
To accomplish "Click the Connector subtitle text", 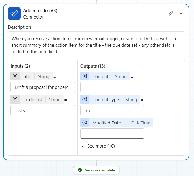I will pyautogui.click(x=33, y=17).
